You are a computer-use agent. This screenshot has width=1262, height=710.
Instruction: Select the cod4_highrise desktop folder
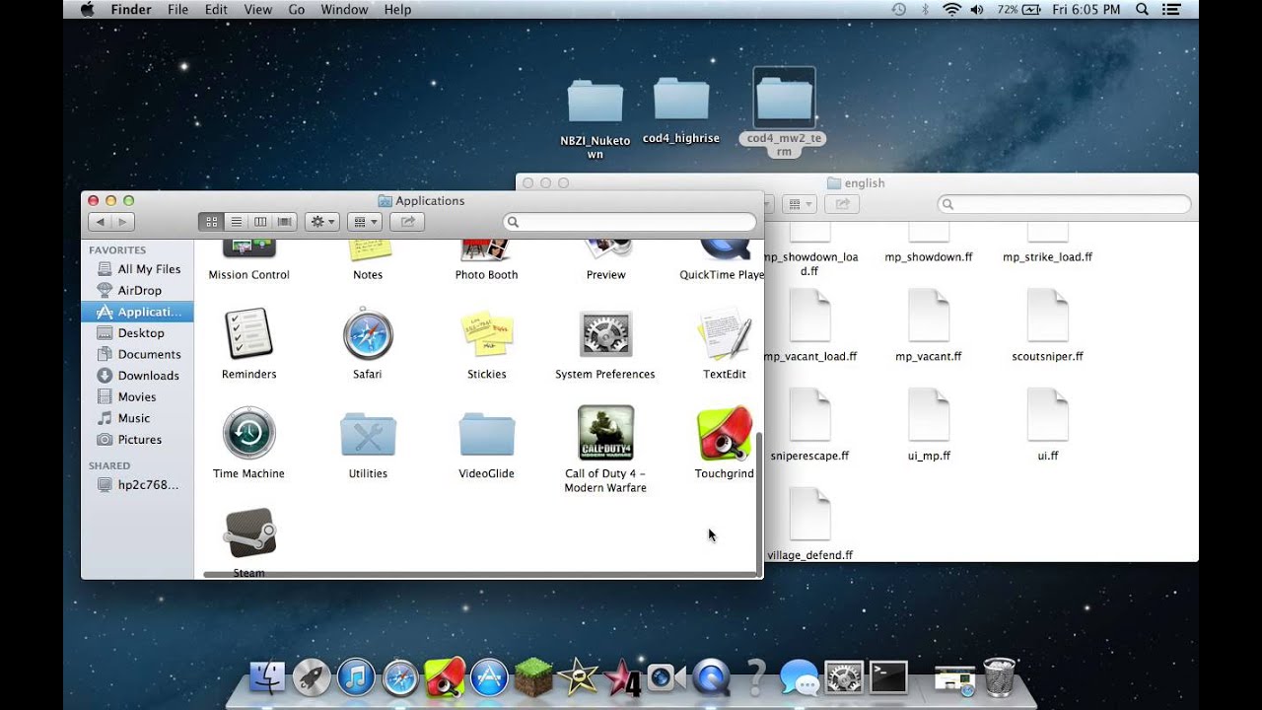(681, 100)
